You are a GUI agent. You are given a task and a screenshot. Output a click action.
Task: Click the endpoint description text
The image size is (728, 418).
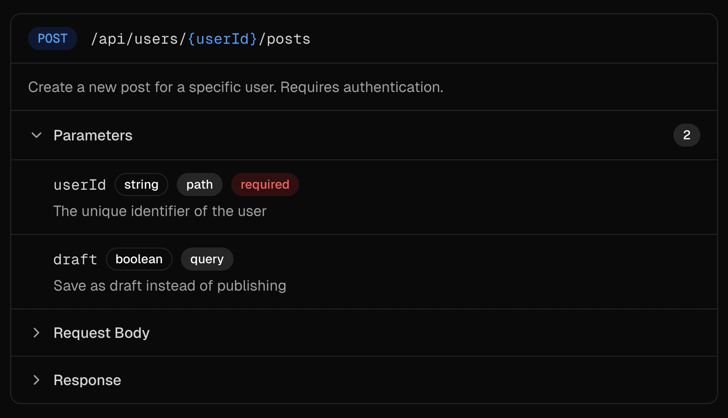point(235,87)
